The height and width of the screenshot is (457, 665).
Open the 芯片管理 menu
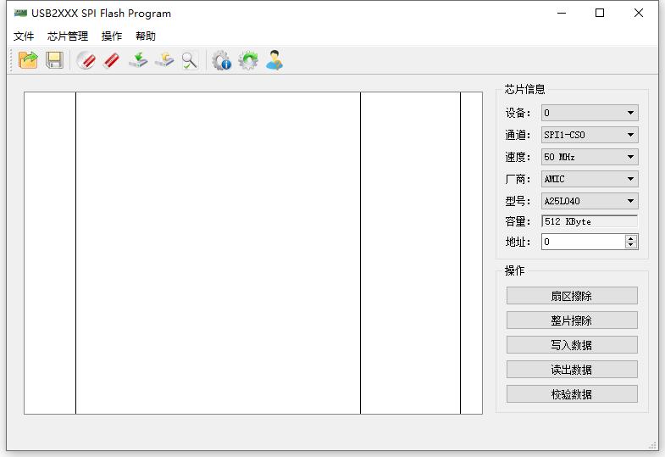68,36
